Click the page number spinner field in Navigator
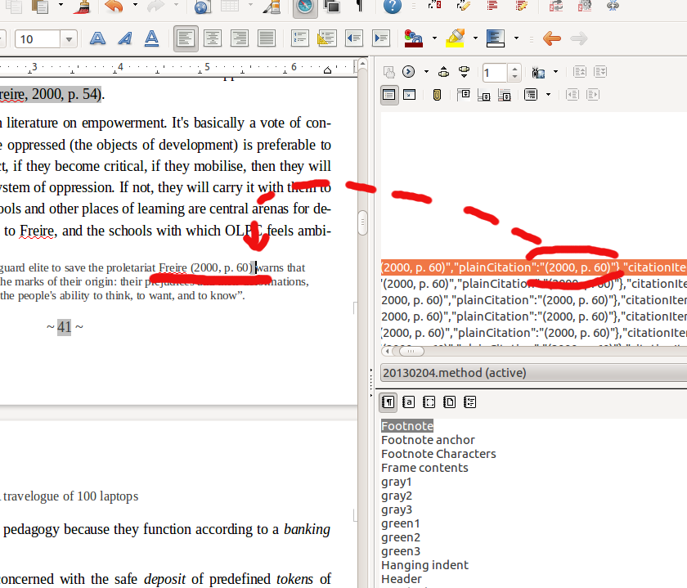Image resolution: width=687 pixels, height=588 pixels. (x=496, y=72)
